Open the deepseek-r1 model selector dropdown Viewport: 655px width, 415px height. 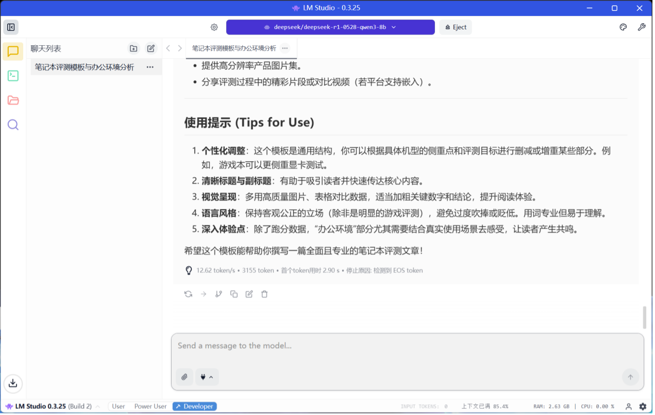(330, 27)
